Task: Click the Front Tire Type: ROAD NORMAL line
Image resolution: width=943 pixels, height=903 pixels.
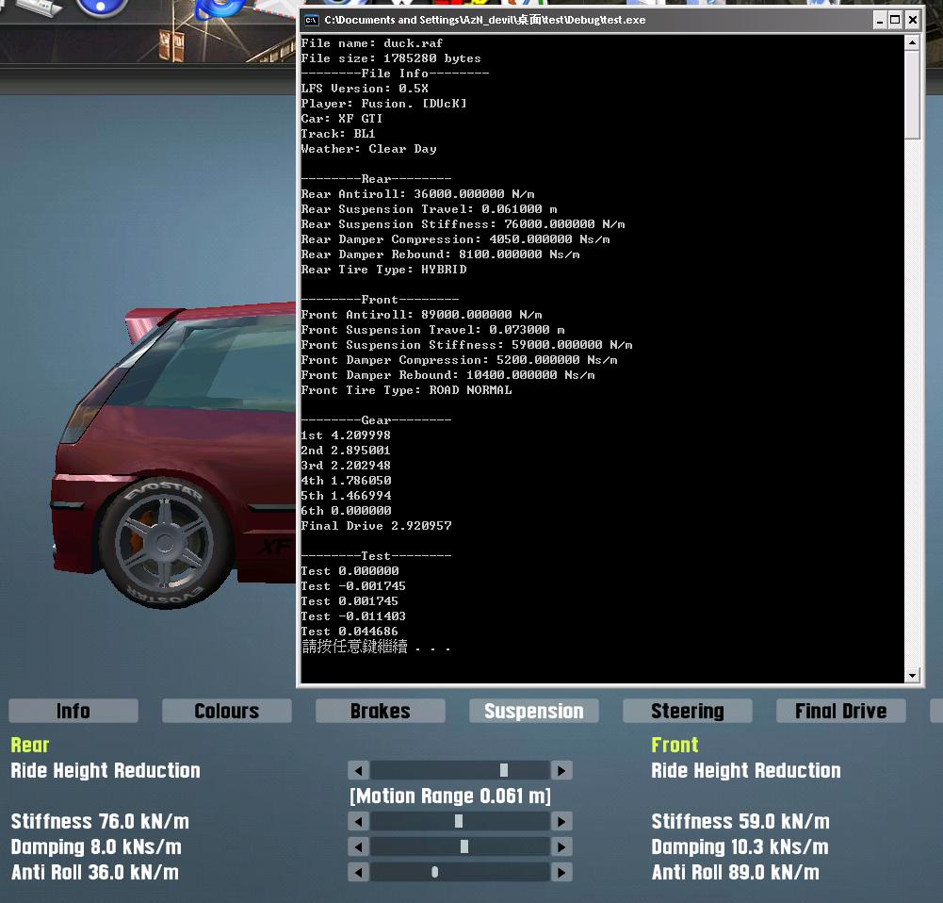Action: [x=407, y=390]
